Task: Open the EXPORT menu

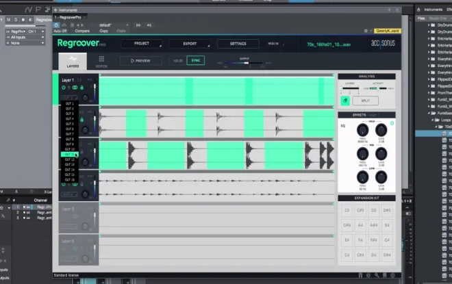Action: 190,44
